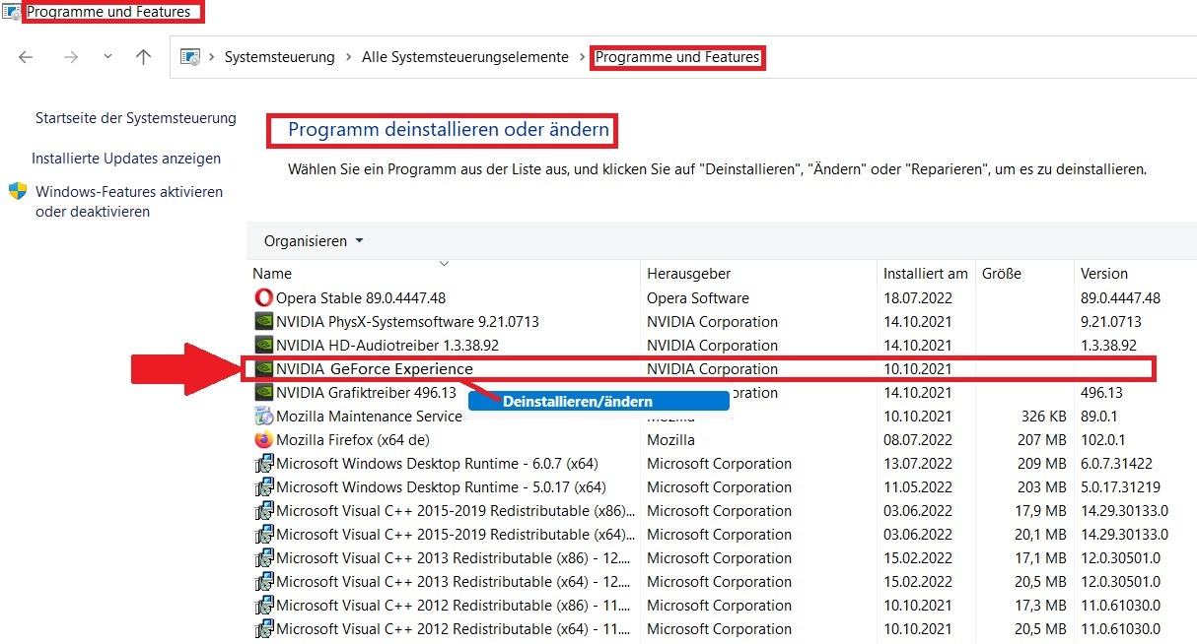1197x644 pixels.
Task: Sort list by Größe column header
Action: (1002, 273)
